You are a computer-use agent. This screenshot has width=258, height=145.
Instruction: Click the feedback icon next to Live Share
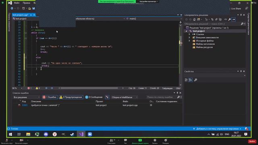pyautogui.click(x=247, y=8)
